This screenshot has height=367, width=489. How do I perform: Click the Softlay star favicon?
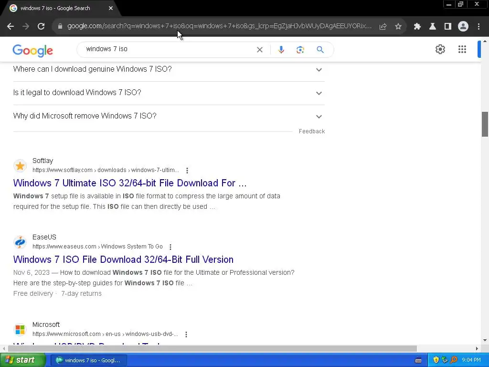pyautogui.click(x=20, y=166)
